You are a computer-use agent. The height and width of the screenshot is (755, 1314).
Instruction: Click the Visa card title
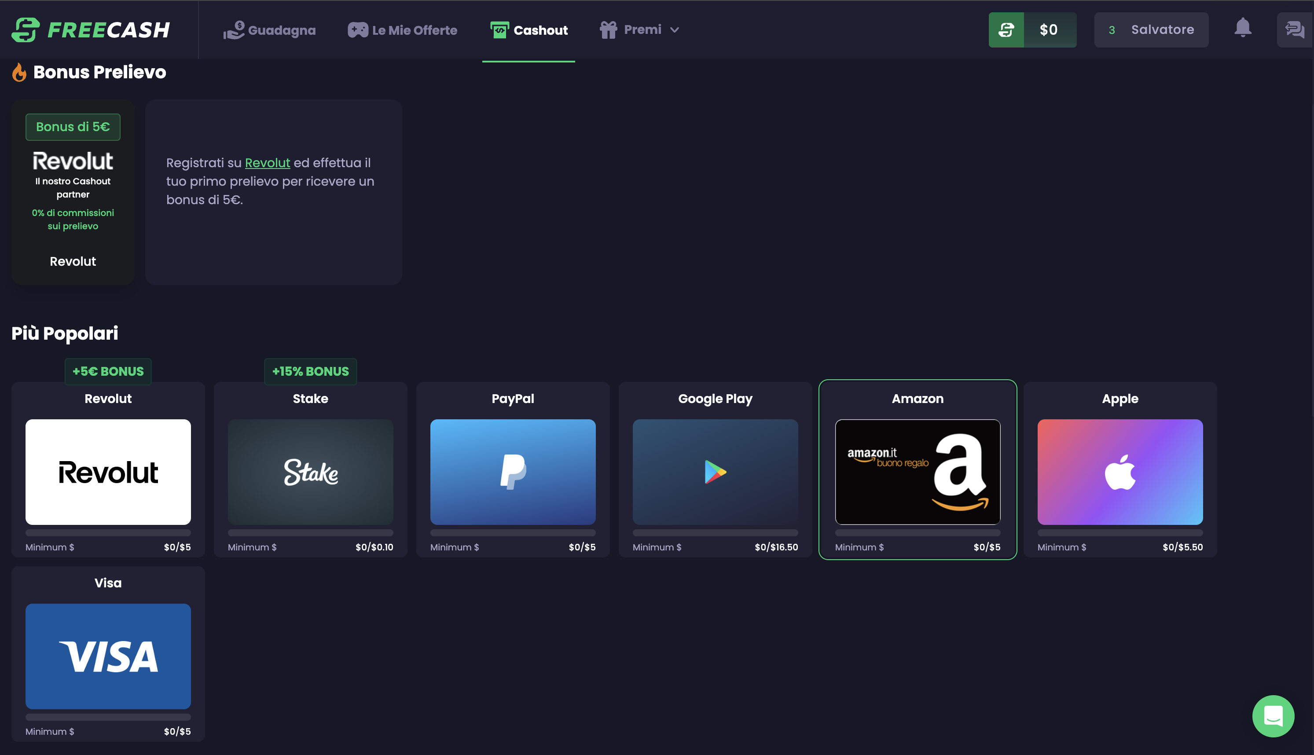(108, 583)
